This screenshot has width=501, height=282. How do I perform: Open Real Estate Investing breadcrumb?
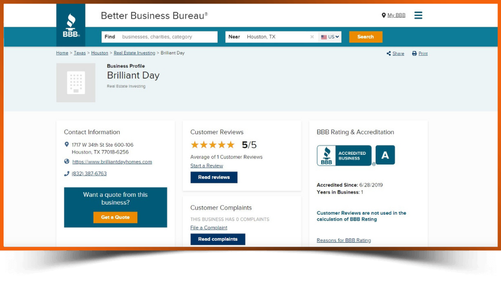pyautogui.click(x=134, y=53)
